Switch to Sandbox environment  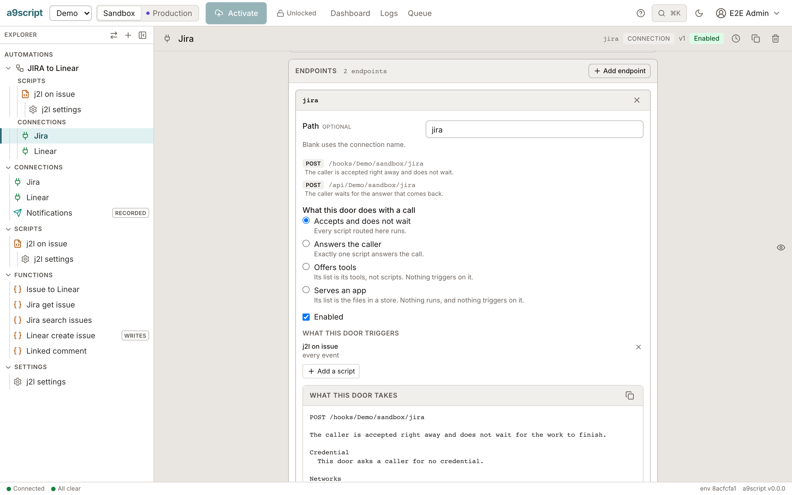tap(119, 13)
